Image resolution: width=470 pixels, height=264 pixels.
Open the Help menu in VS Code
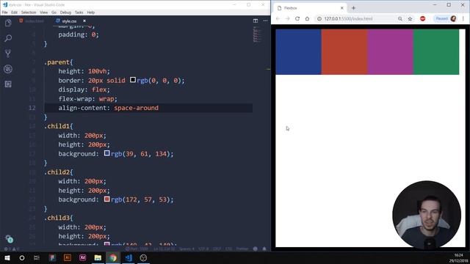pos(91,12)
